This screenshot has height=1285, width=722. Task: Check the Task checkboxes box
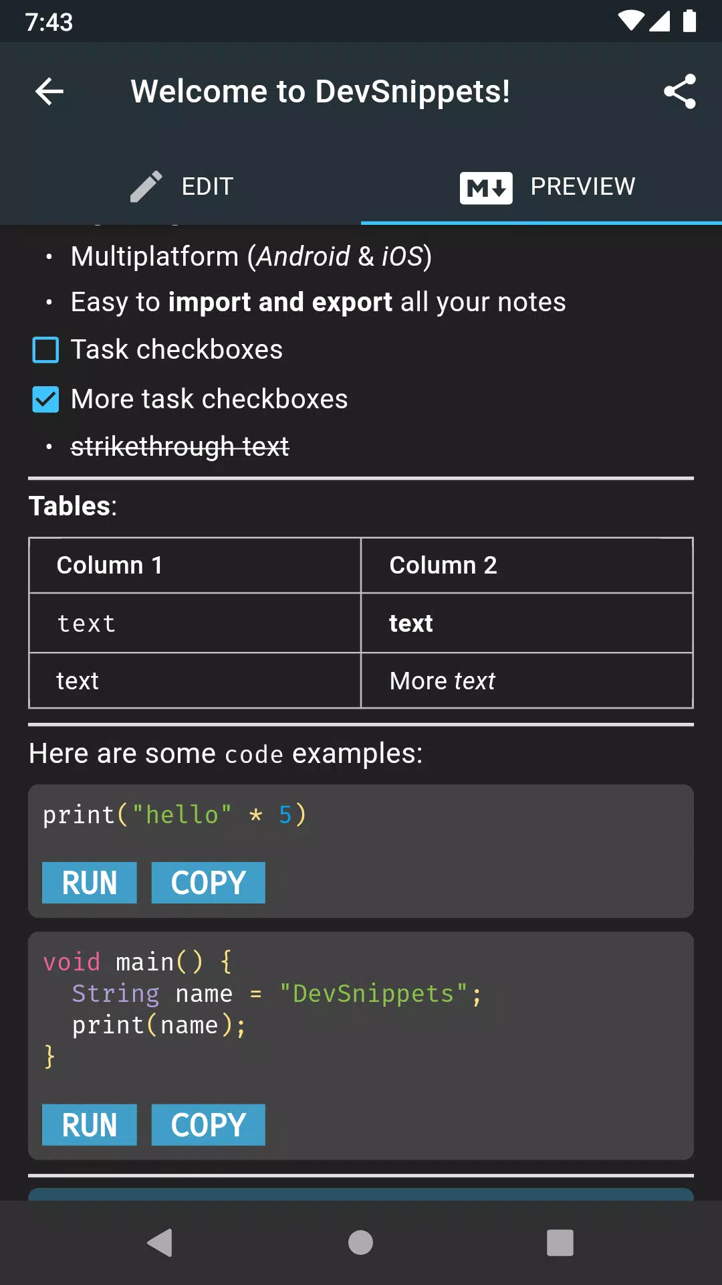pos(46,350)
